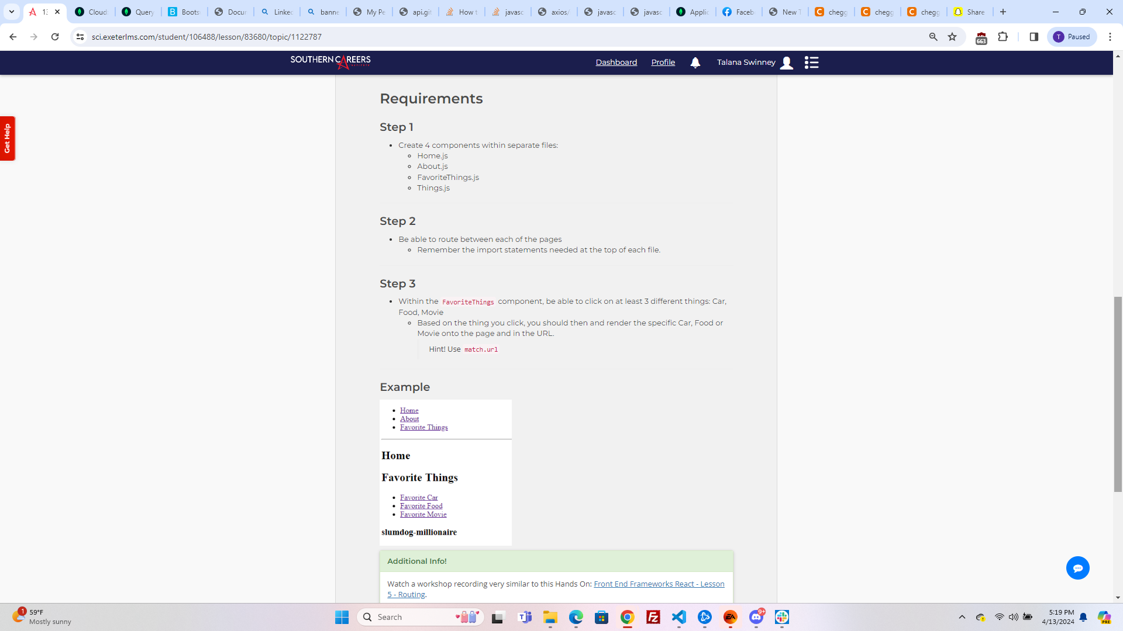Screen dimensions: 1123x631
Task: Open the Paused profile dropdown
Action: coord(1072,36)
